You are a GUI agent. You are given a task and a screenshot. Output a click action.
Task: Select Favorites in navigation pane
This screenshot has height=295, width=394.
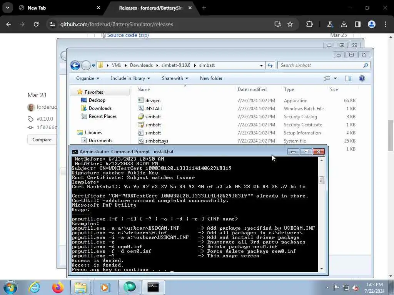94,92
